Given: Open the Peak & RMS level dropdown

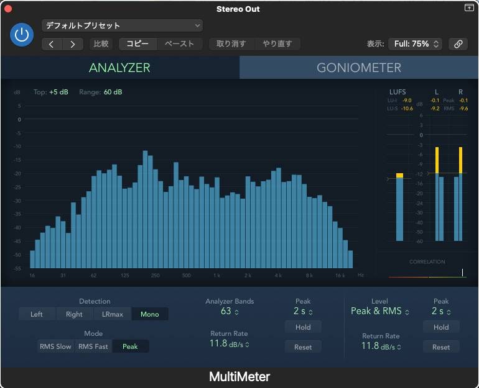Looking at the screenshot, I should click(x=379, y=311).
